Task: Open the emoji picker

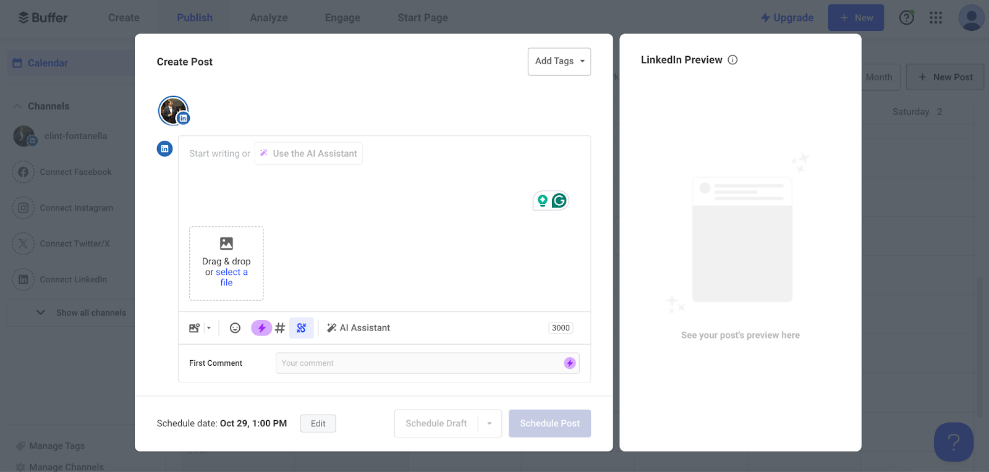Action: (x=235, y=328)
